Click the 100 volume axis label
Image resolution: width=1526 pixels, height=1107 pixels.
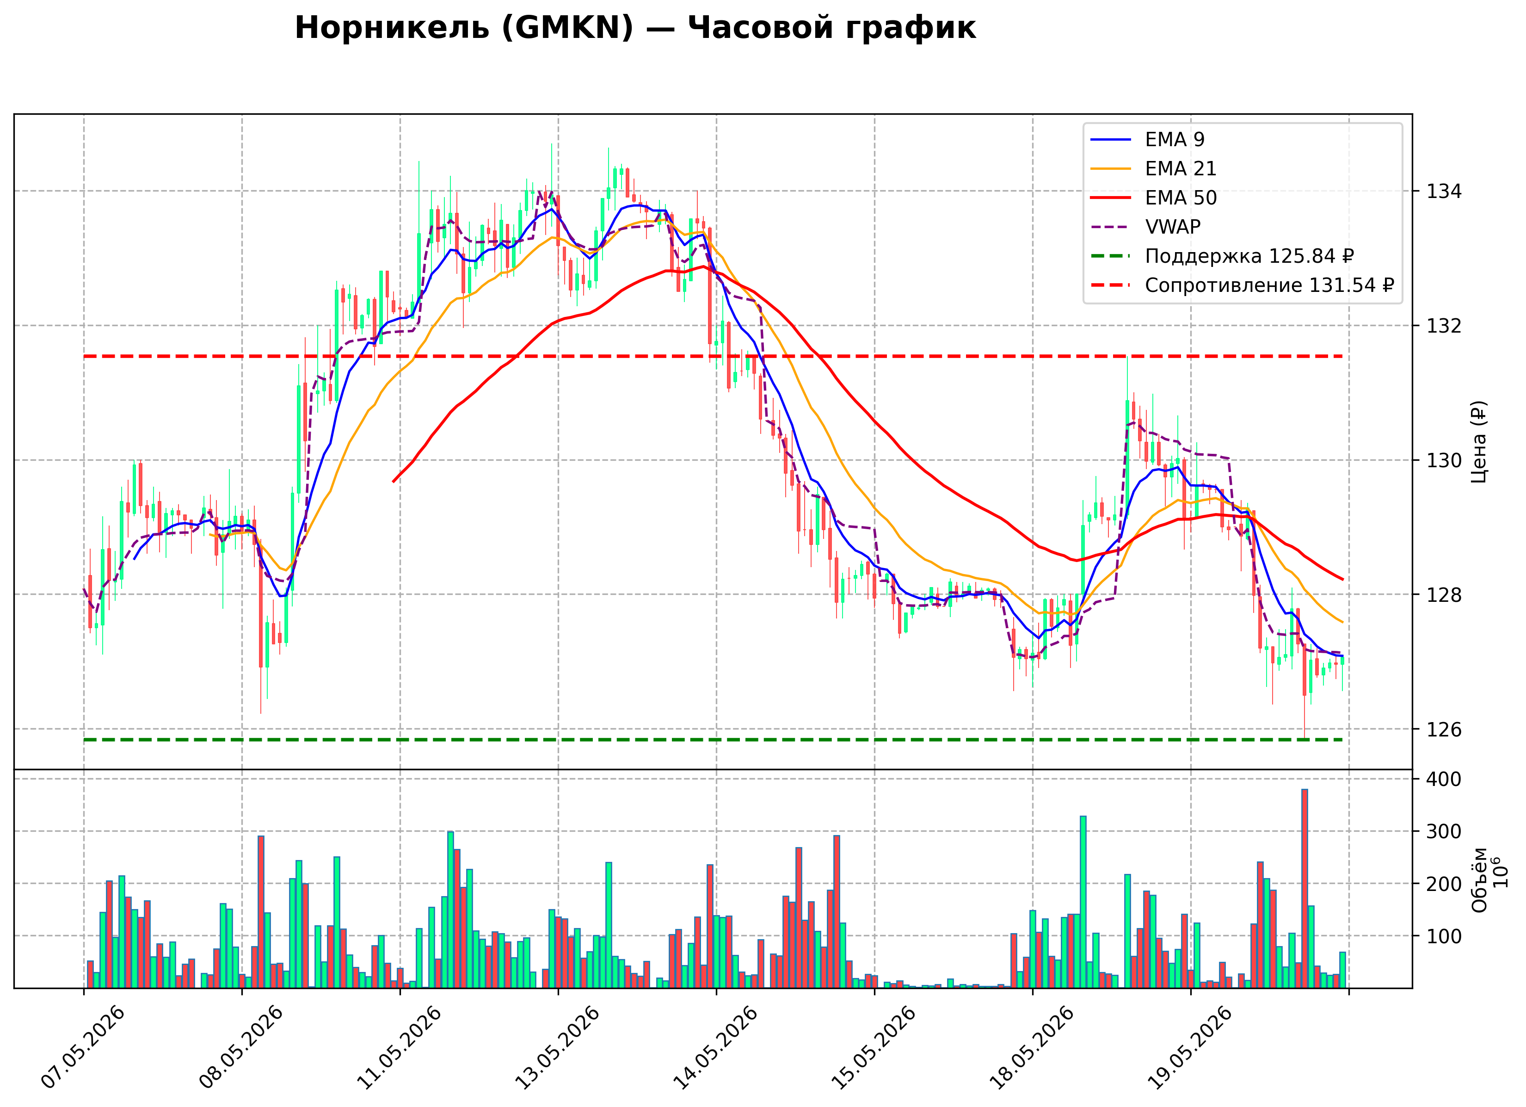point(1444,936)
